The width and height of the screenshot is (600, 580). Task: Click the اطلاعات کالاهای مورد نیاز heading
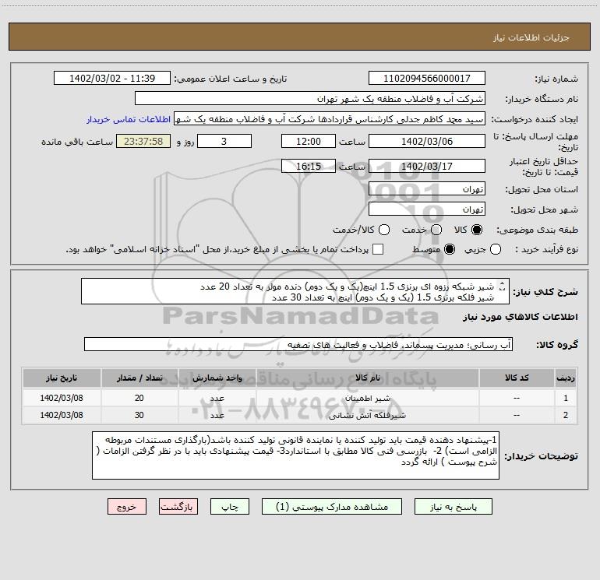pyautogui.click(x=520, y=317)
